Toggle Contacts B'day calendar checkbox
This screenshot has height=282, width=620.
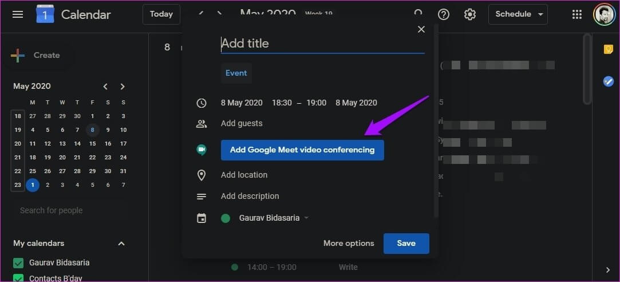[18, 278]
